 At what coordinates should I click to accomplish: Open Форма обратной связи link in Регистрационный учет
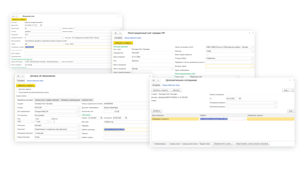133,38
